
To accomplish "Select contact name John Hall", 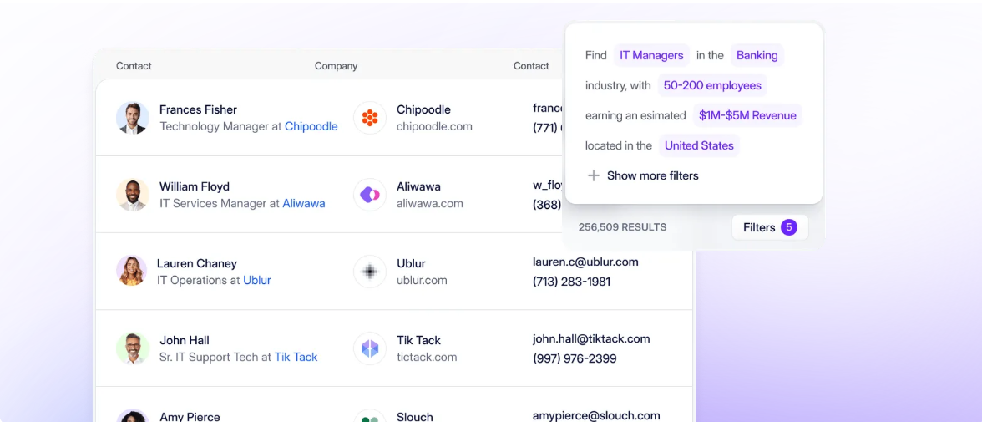I will coord(184,340).
